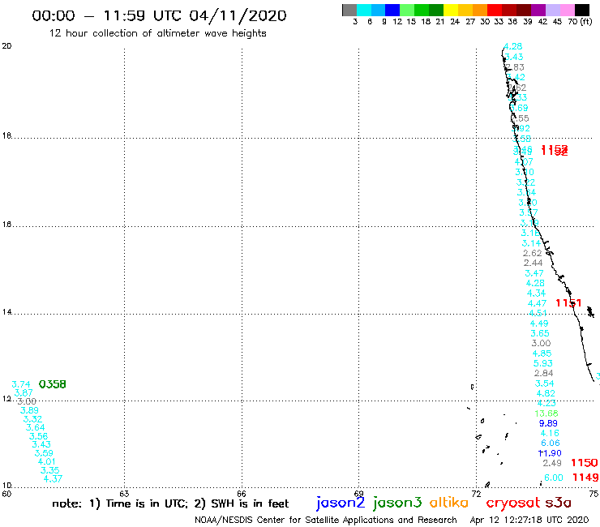Click the 4.82 wave height value
This screenshot has height=527, width=600.
(546, 393)
